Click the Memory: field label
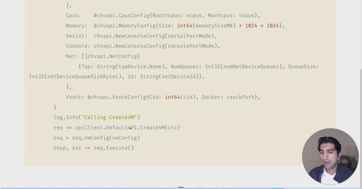 click(x=77, y=26)
